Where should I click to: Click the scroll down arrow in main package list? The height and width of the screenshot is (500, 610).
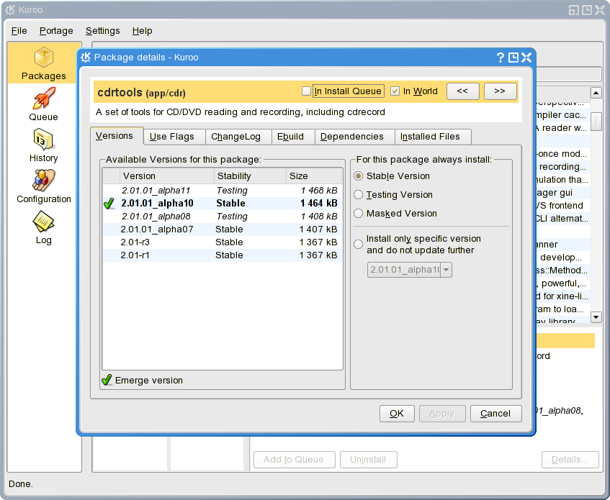click(596, 317)
